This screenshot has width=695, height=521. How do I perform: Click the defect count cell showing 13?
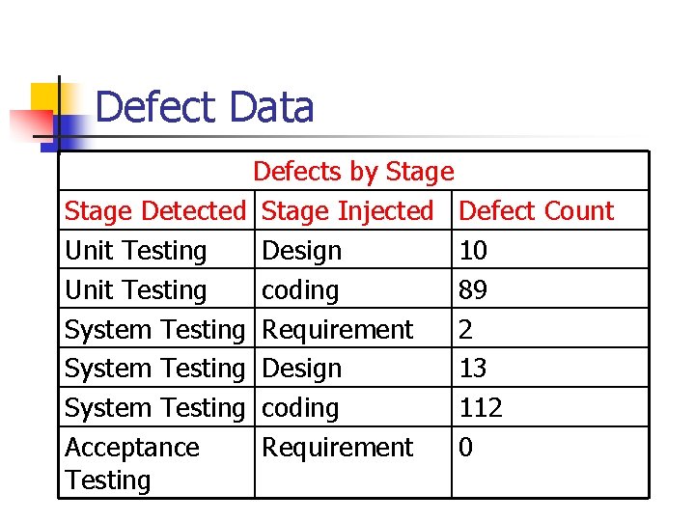[550, 368]
